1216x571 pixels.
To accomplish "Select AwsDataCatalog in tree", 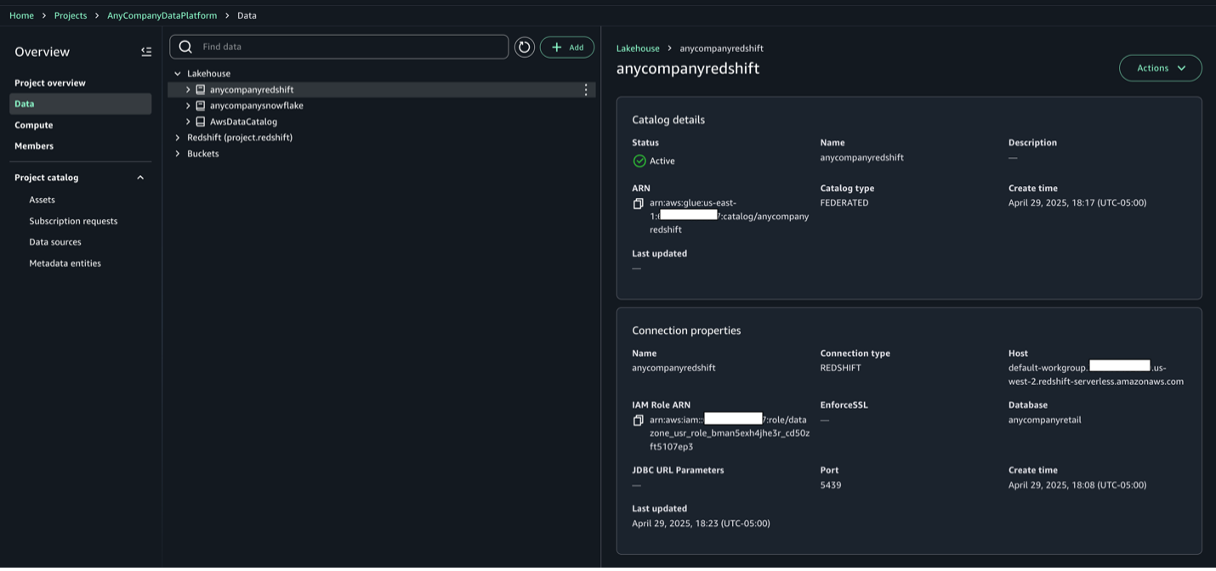I will point(244,122).
